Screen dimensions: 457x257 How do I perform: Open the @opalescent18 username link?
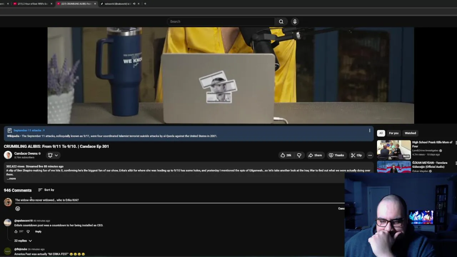tap(23, 221)
